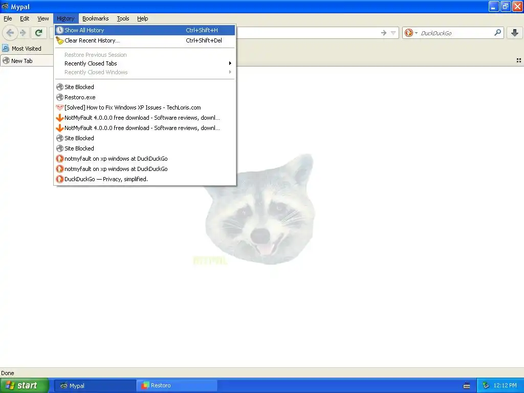Open the third Site Blocked history entry
This screenshot has height=393, width=524.
click(x=145, y=148)
